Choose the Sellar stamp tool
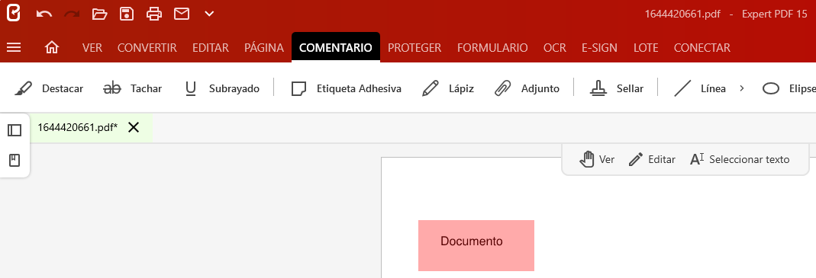 (617, 89)
